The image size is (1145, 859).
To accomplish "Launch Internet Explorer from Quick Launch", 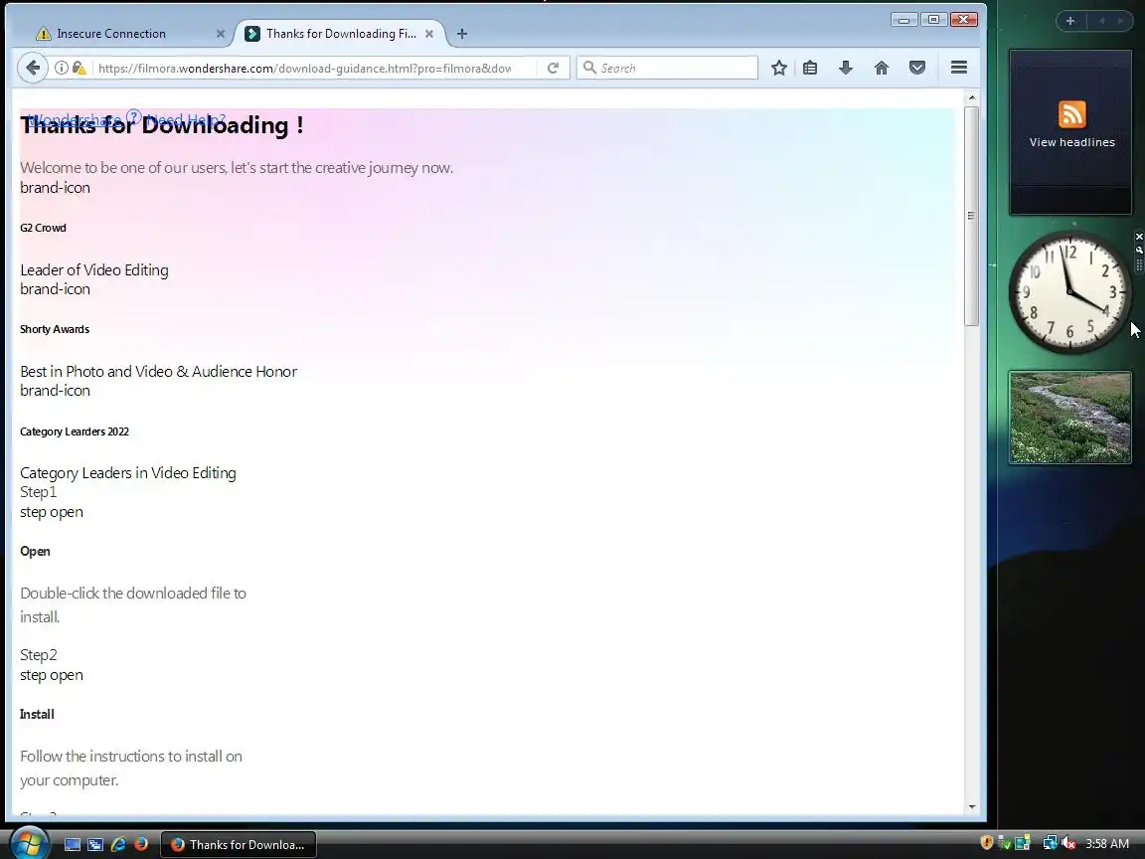I will (x=118, y=844).
